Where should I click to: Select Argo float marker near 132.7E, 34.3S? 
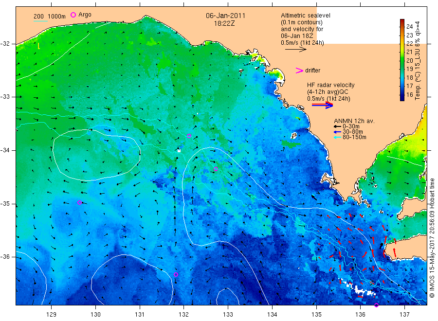point(216,169)
